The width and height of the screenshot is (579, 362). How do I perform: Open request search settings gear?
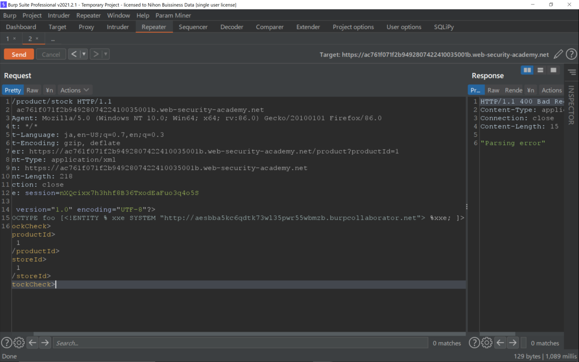point(19,343)
